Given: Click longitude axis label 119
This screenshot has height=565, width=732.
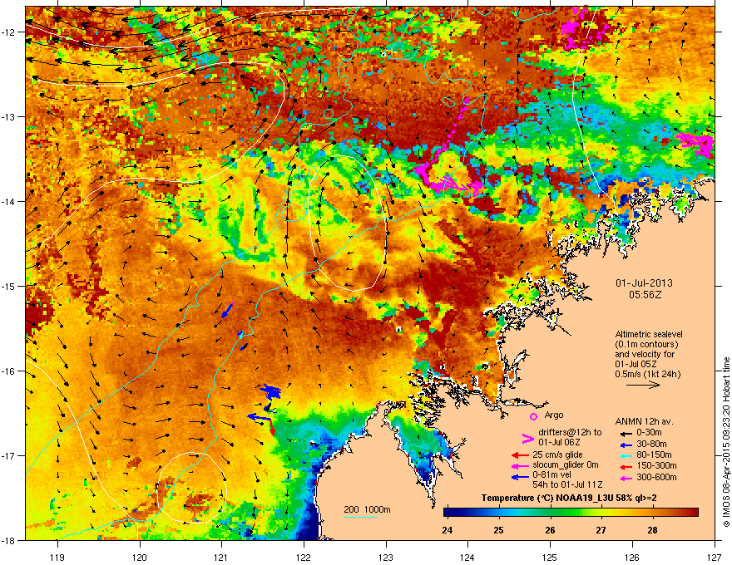Looking at the screenshot, I should [57, 557].
